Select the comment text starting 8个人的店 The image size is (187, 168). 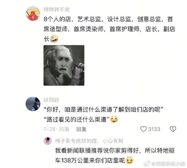pos(109,29)
